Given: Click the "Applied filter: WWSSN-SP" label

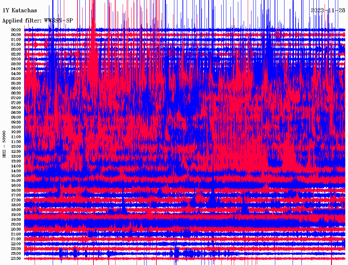Looking at the screenshot, I should click(x=37, y=20).
